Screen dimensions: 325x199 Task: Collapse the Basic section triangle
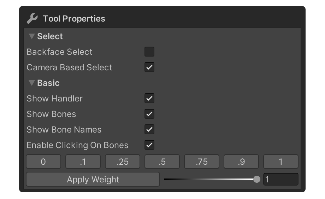pos(32,83)
